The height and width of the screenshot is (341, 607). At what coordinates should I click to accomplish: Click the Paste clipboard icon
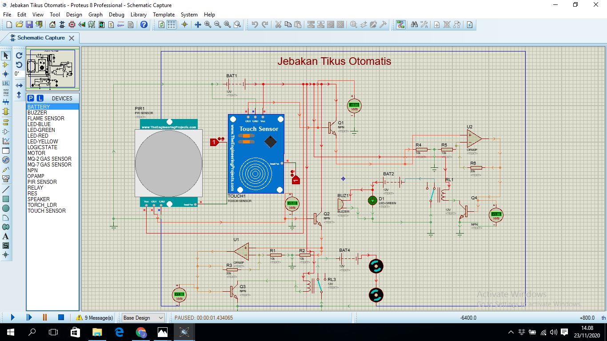point(298,24)
